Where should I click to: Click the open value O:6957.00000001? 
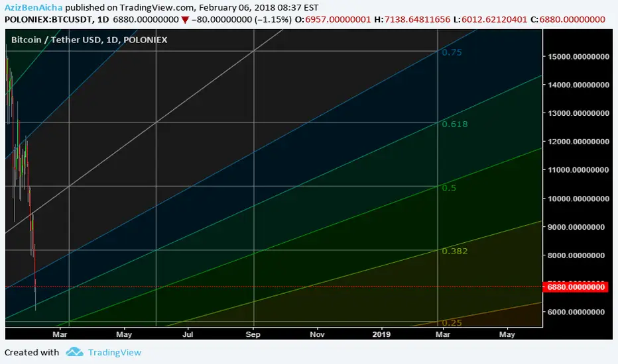point(333,19)
